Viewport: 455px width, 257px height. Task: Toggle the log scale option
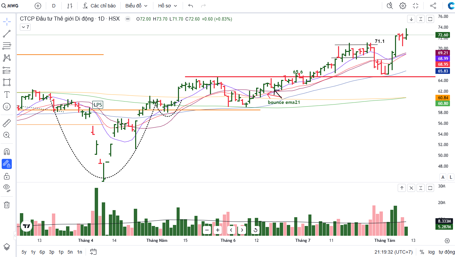(431, 252)
